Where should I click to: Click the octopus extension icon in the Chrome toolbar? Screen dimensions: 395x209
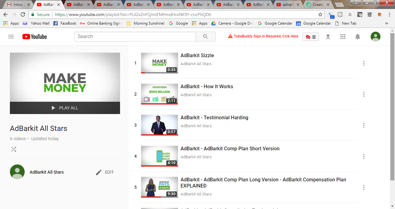click(350, 14)
